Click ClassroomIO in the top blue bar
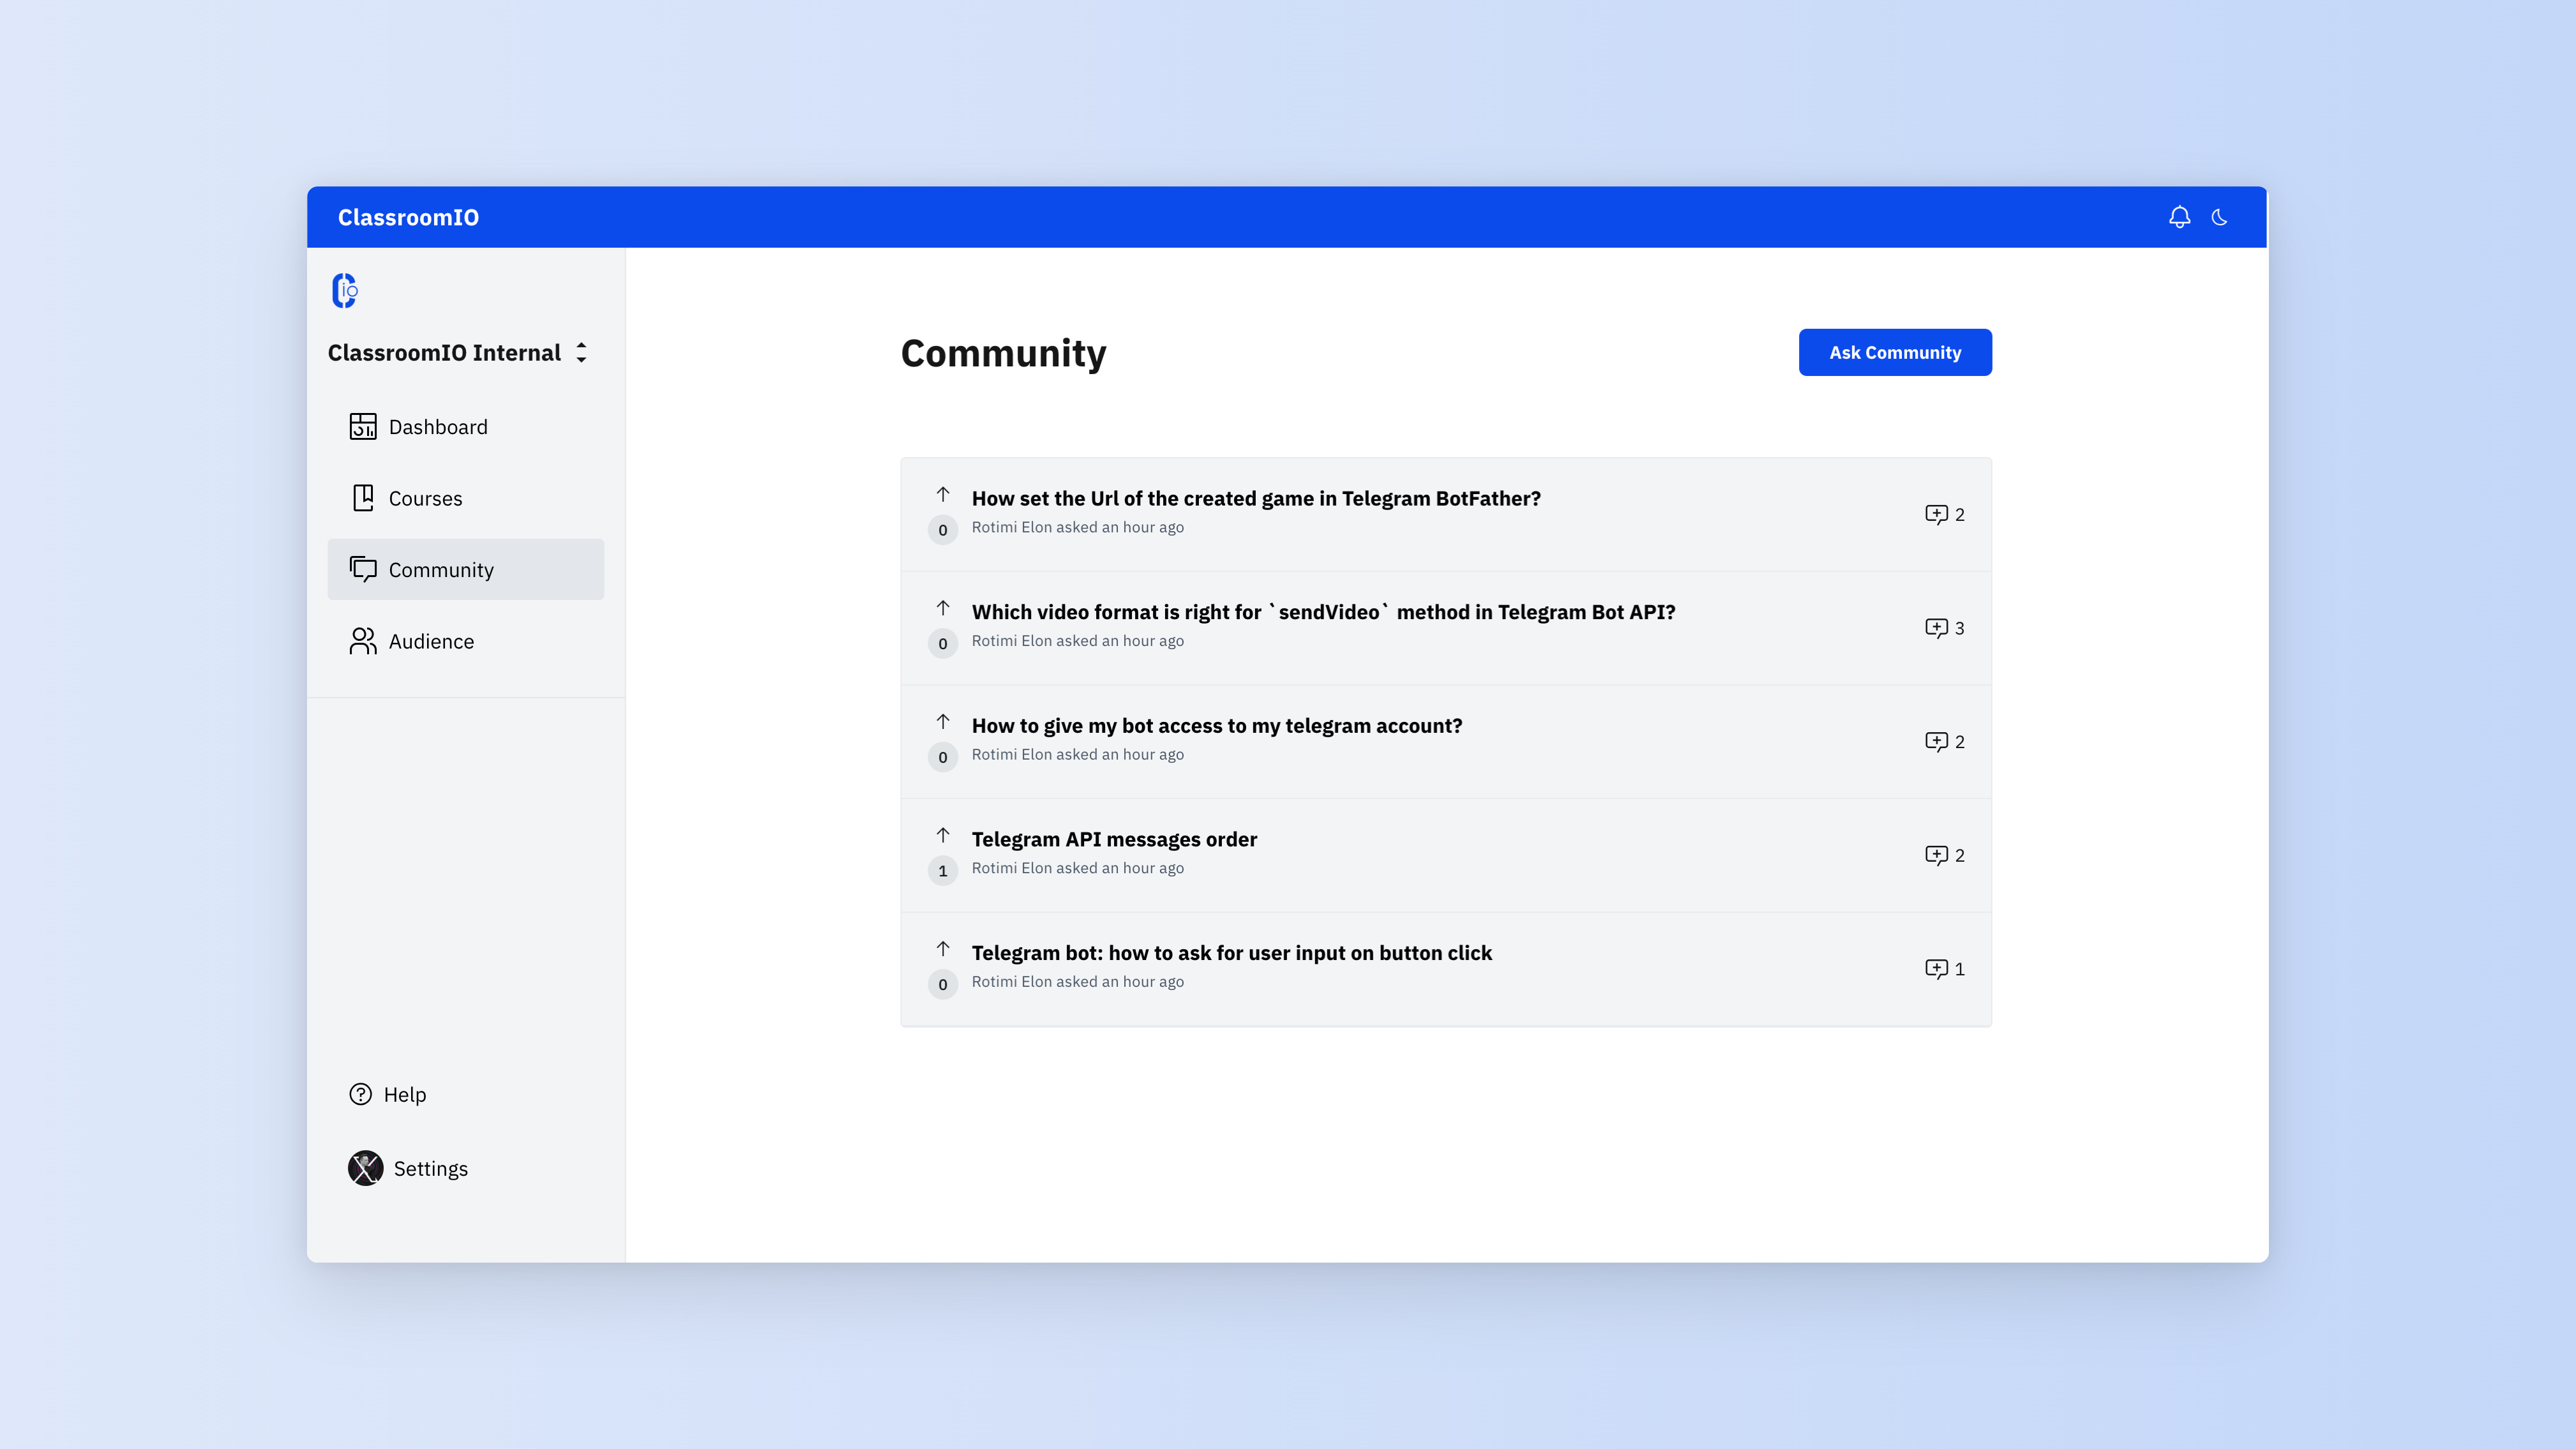 408,217
